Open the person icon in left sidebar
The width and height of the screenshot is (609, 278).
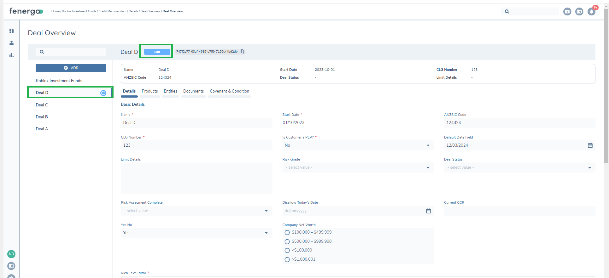pos(11,43)
